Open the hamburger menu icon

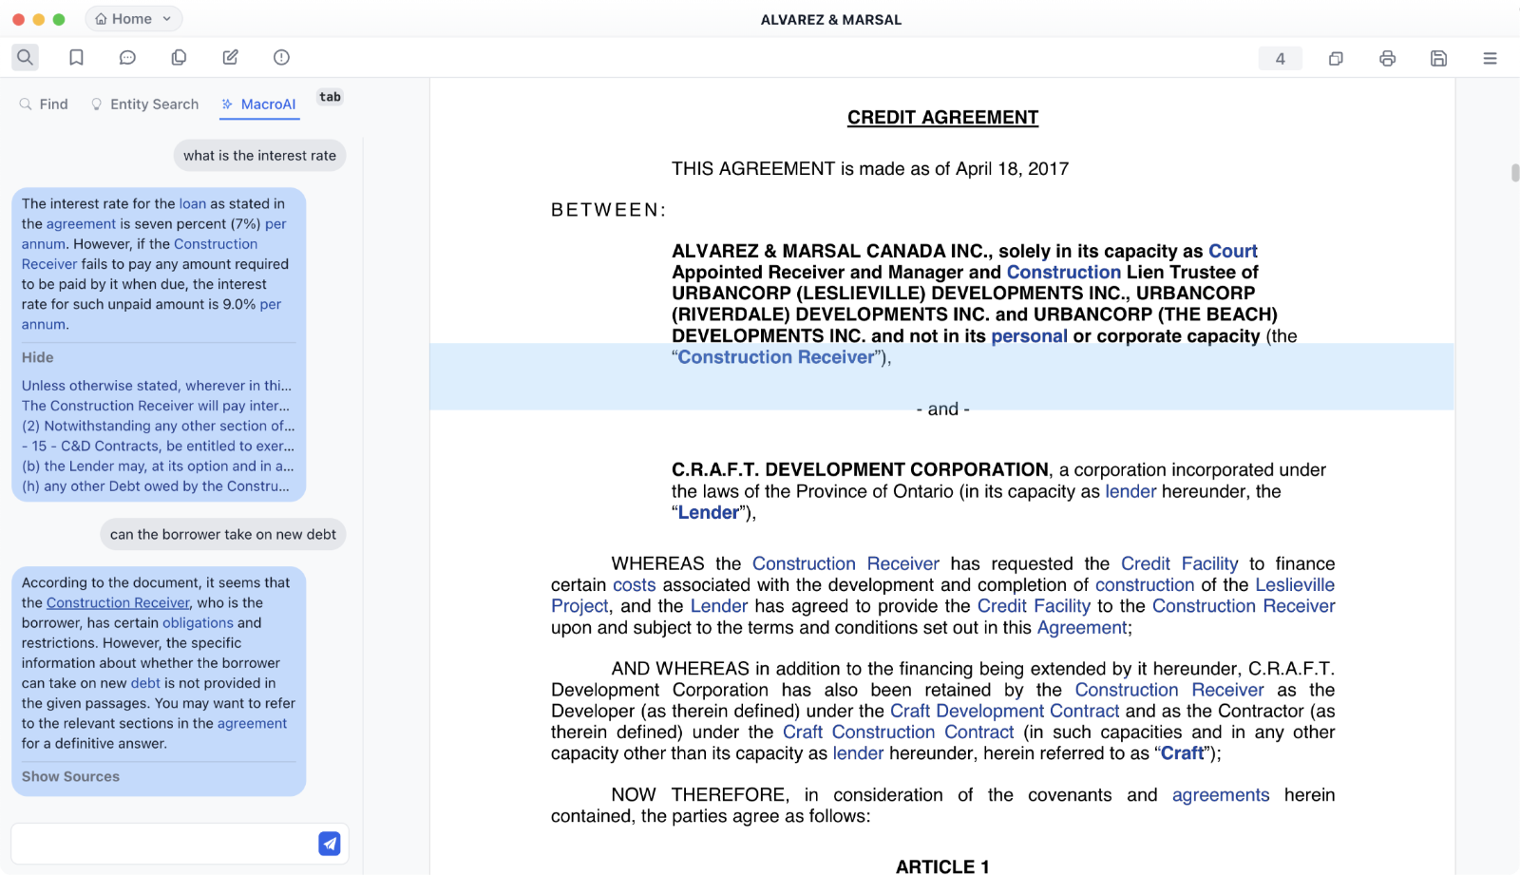(x=1490, y=59)
